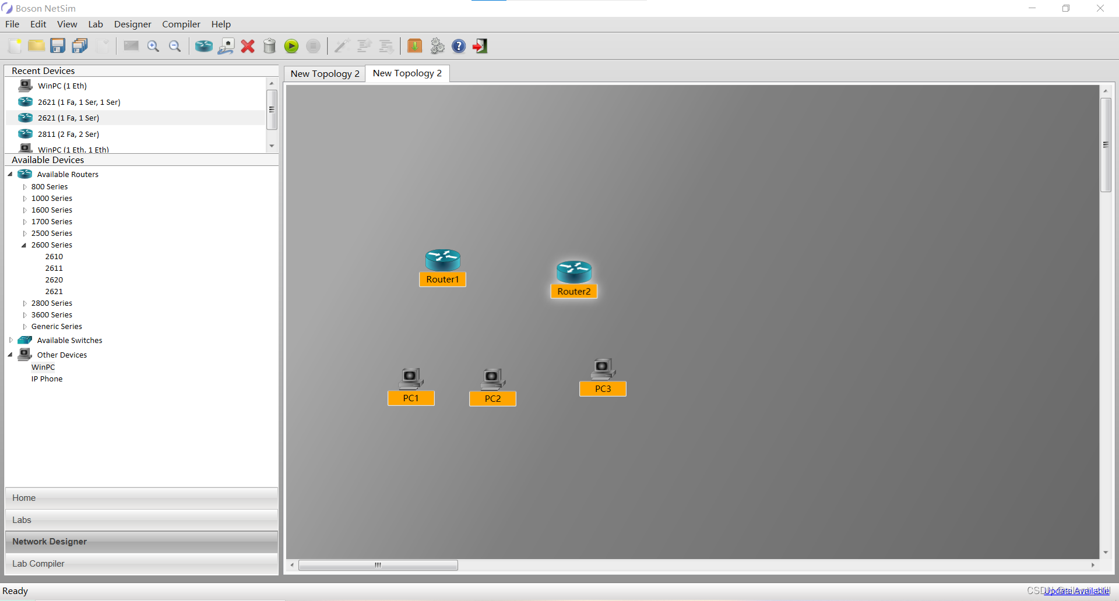Click the green play start icon
The image size is (1119, 601).
point(291,46)
